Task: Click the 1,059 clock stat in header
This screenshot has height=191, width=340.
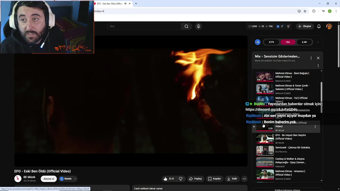Action: tap(253, 26)
